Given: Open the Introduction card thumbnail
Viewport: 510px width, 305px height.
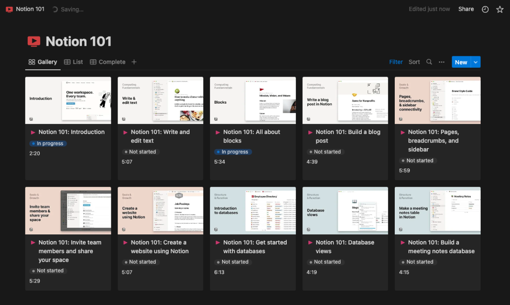Looking at the screenshot, I should 68,100.
